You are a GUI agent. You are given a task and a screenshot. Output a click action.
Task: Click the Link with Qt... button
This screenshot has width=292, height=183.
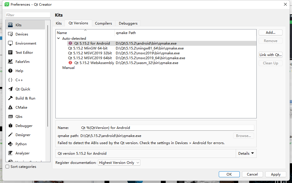[x=270, y=55]
